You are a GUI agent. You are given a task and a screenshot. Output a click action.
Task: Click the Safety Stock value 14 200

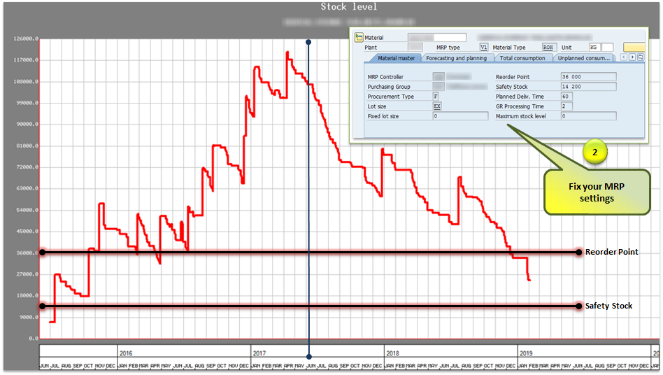click(588, 87)
